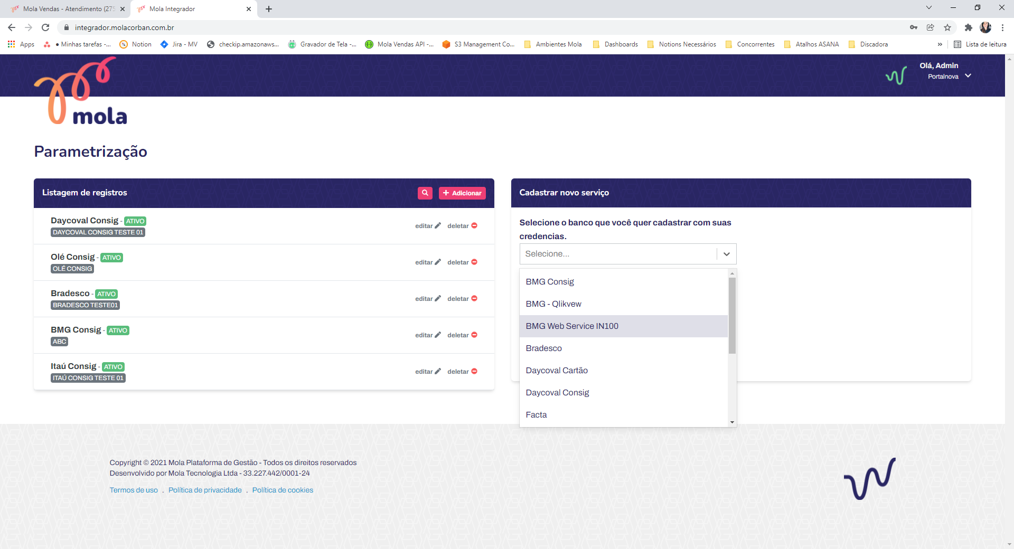Click the dropdown list scroll down arrow
The width and height of the screenshot is (1014, 549).
[732, 422]
